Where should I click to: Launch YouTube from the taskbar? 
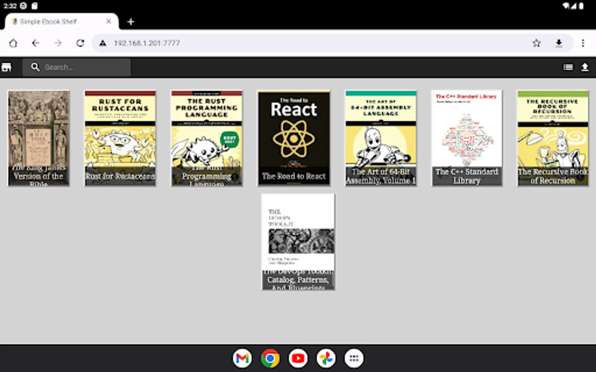click(x=298, y=358)
